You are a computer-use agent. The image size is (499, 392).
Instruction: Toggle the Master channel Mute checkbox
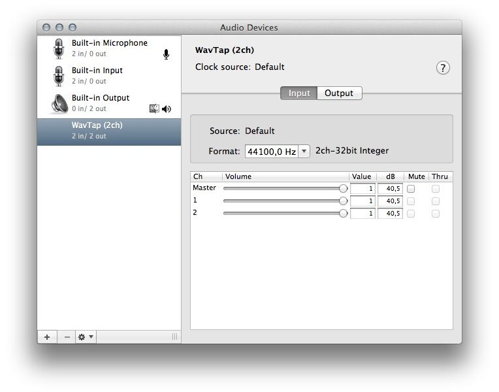tap(411, 189)
